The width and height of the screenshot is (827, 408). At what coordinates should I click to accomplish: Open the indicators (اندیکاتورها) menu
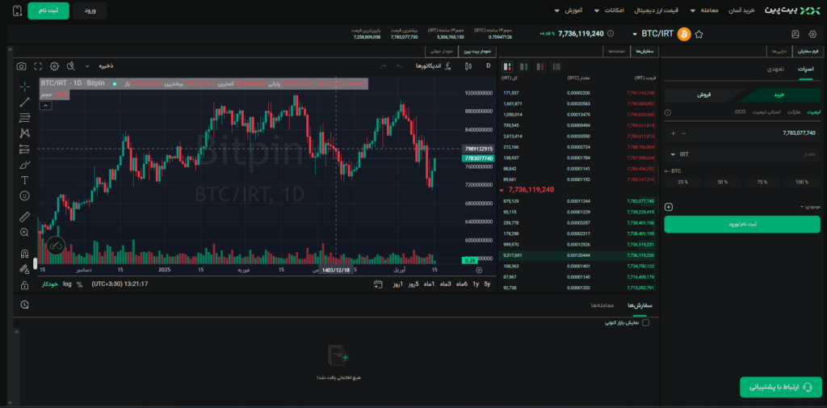[433, 66]
